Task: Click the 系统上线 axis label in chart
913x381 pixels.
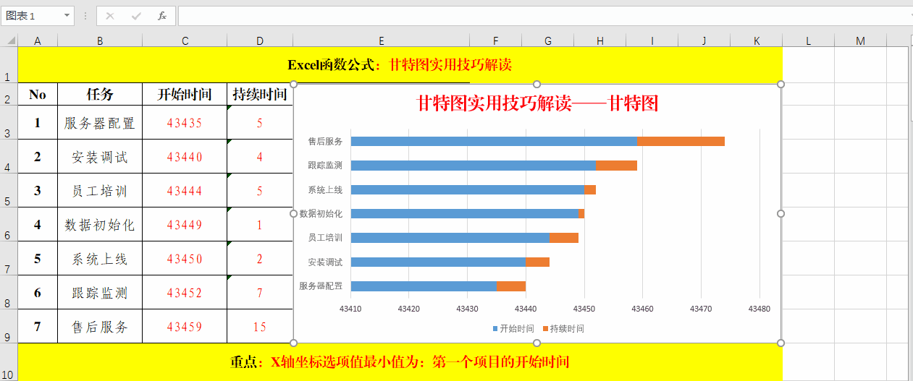Action: pos(325,189)
